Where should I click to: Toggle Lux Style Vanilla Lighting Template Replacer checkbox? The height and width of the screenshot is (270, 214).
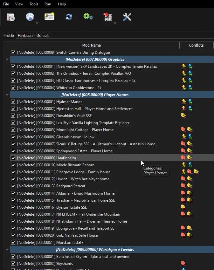point(13,123)
